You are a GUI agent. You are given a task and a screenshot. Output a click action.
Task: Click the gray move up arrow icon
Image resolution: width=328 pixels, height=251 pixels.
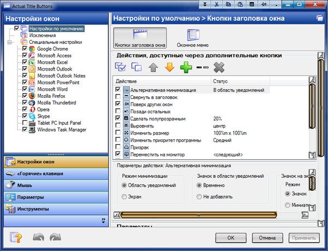[x=153, y=67]
